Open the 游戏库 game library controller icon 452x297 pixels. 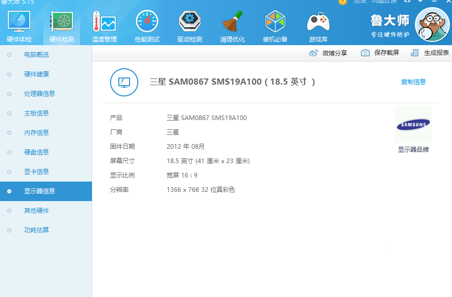[x=318, y=26]
